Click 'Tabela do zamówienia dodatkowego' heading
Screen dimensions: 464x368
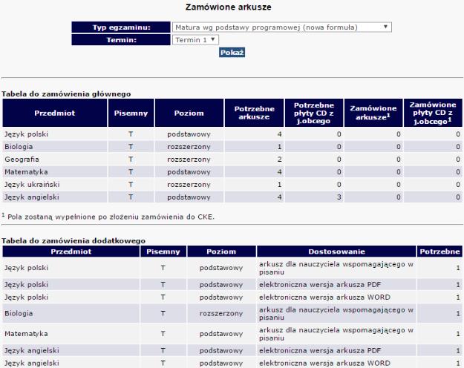click(x=73, y=240)
